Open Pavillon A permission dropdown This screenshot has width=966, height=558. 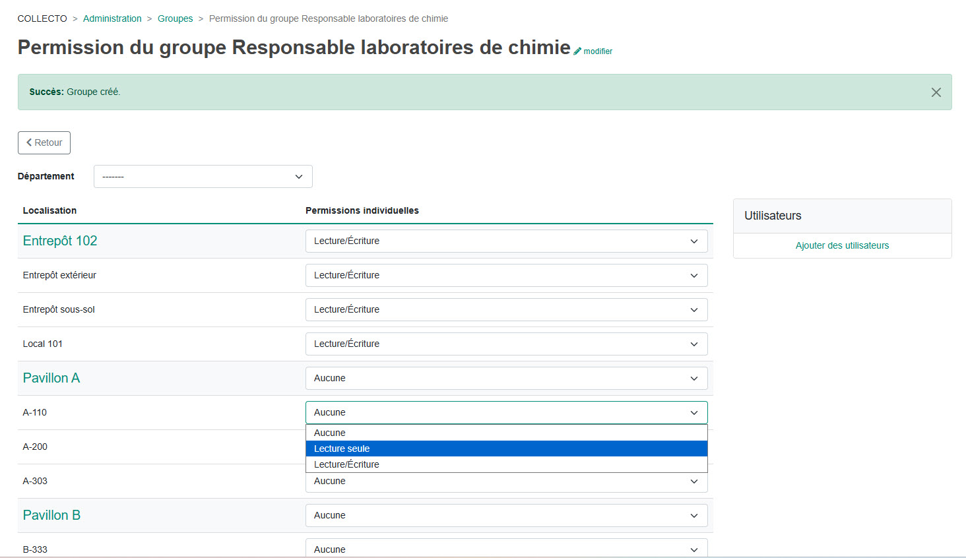[x=506, y=379]
